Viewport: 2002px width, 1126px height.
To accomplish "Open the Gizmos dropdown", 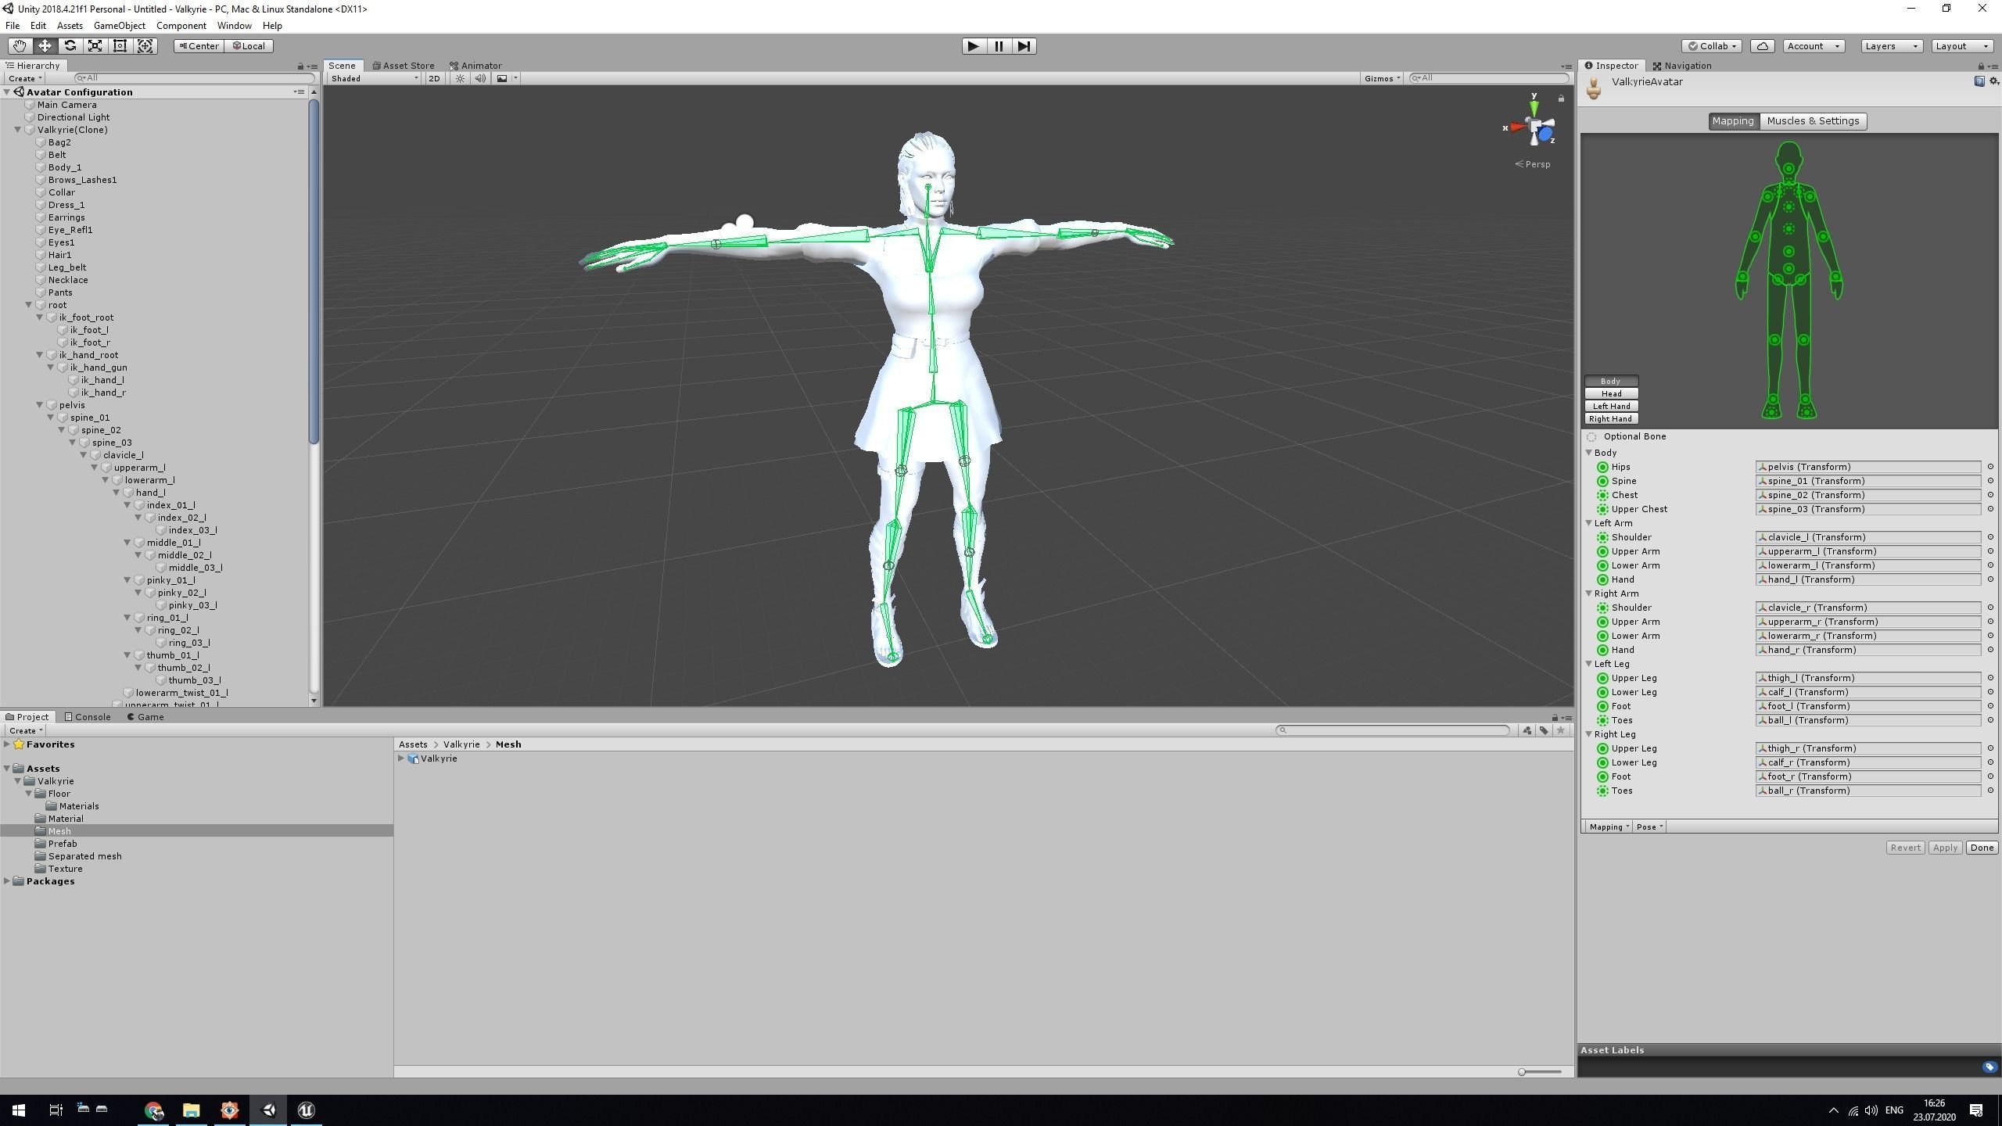I will coord(1381,78).
